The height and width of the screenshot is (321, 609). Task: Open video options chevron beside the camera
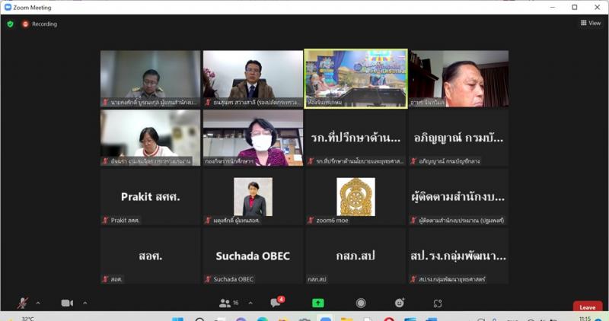pos(84,304)
